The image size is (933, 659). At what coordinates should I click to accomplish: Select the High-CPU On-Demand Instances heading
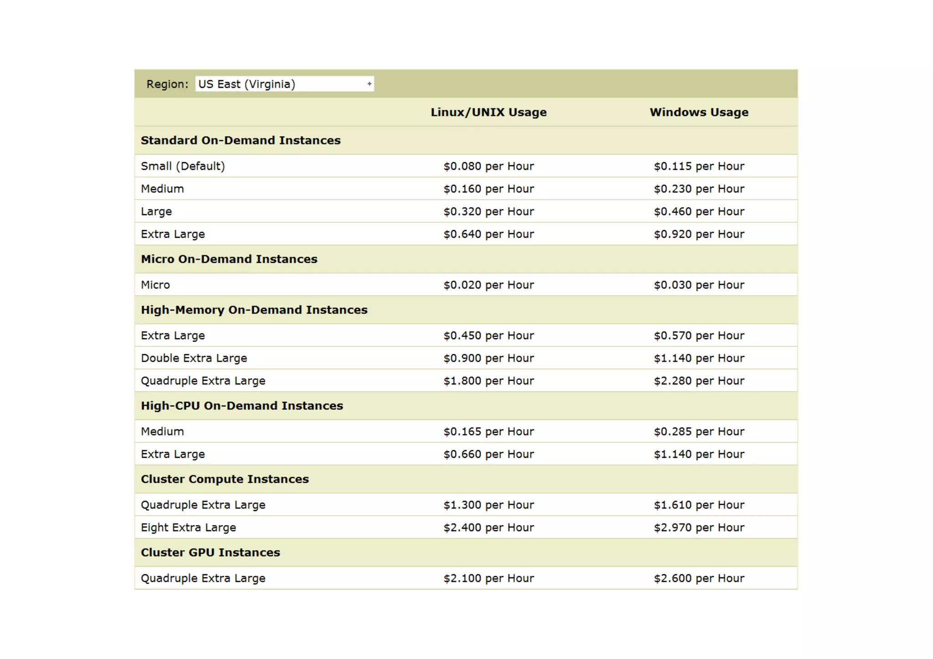tap(241, 406)
